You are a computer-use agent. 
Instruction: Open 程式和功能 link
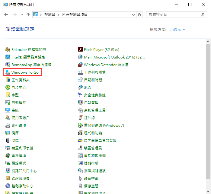click(93, 133)
